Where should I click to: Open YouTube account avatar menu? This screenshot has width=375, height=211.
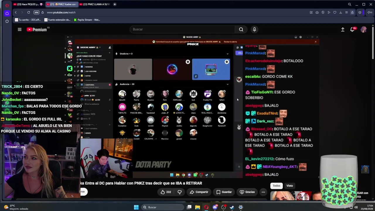point(364,29)
